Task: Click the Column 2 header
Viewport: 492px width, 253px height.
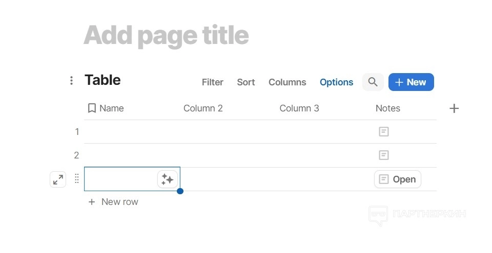Action: [x=203, y=108]
